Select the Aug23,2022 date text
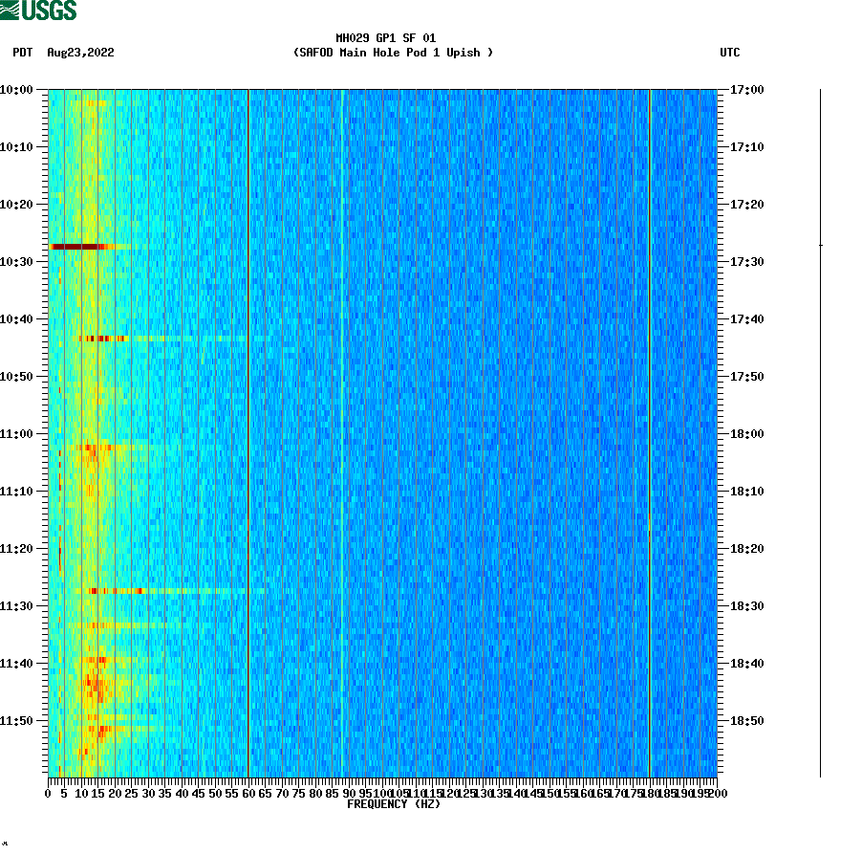Viewport: 862px width, 854px height. coord(80,54)
